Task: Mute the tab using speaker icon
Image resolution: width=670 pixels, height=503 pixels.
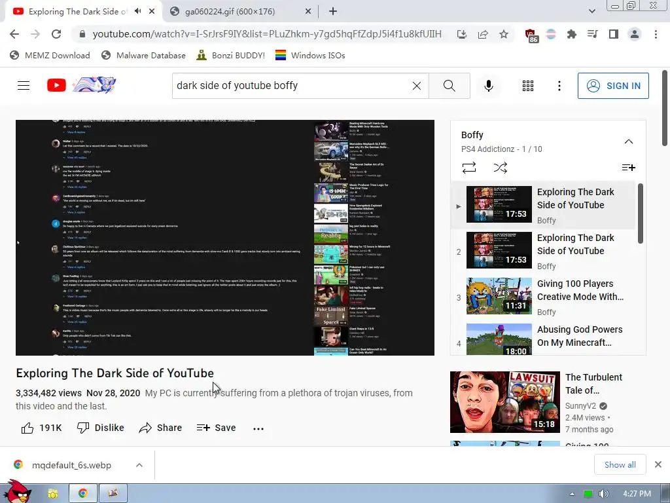Action: point(137,11)
